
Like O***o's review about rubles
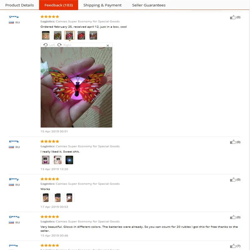232,217
